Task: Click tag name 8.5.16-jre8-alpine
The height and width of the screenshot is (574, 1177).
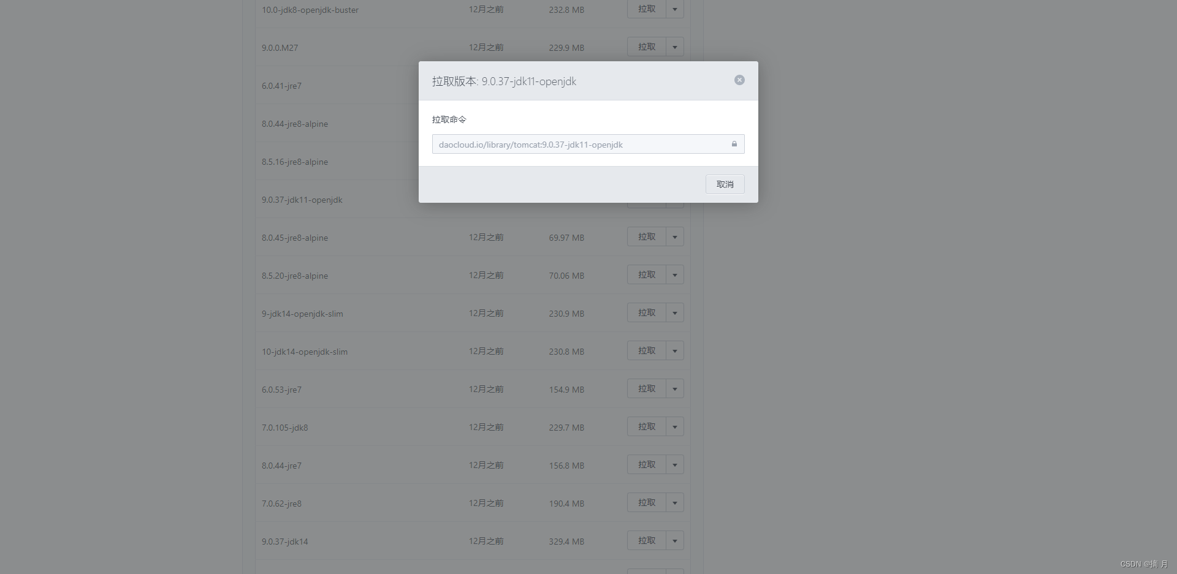Action: [295, 162]
